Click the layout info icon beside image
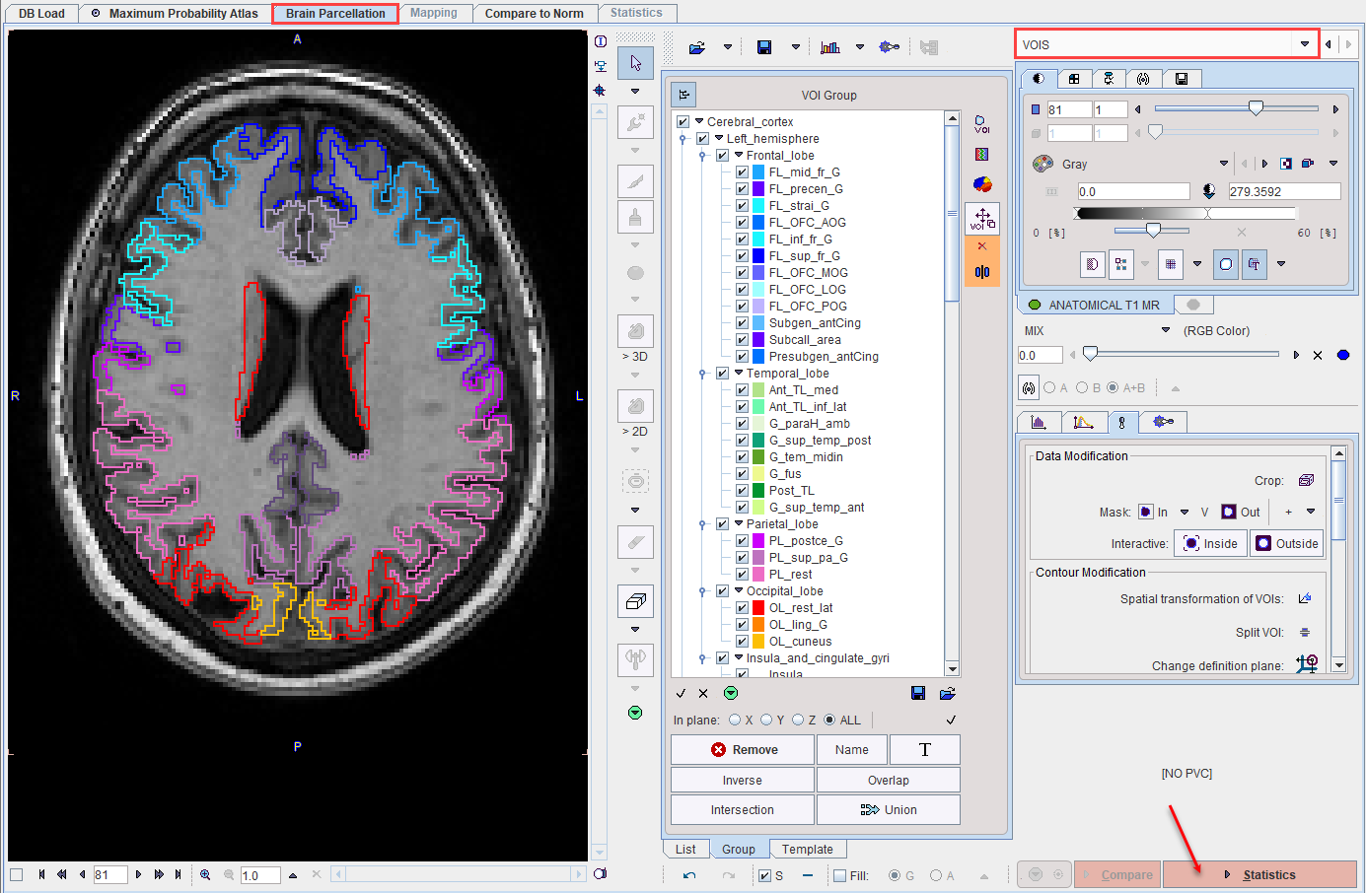1366x893 pixels. point(601,41)
